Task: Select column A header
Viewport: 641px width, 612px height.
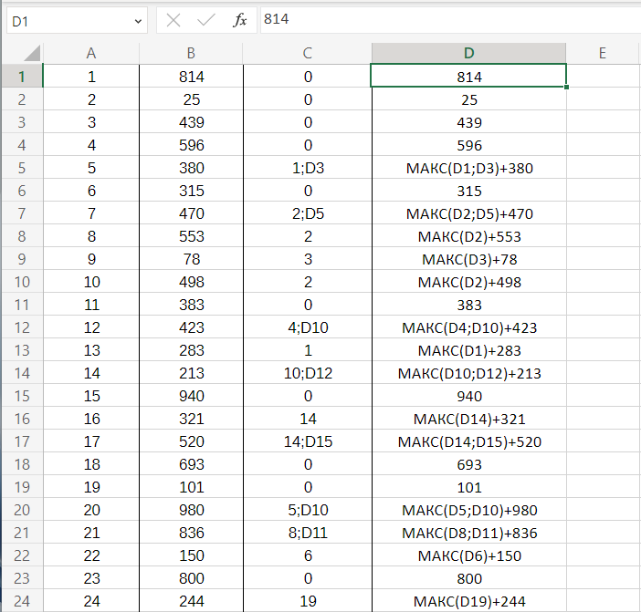Action: coord(90,53)
